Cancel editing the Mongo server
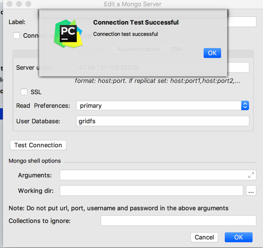 point(204,237)
